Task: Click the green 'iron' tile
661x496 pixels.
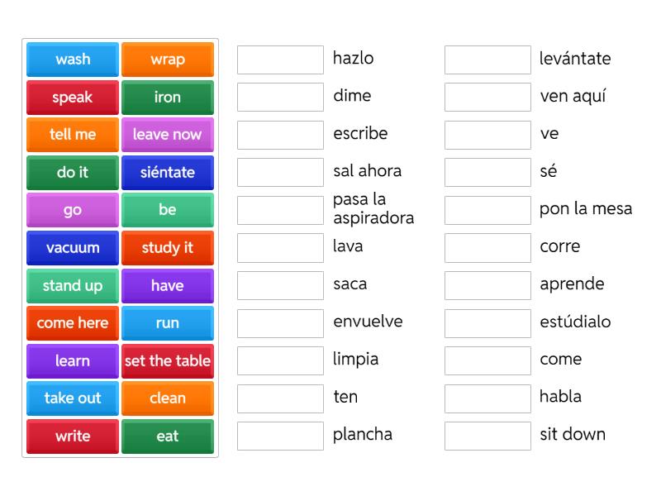Action: click(168, 98)
